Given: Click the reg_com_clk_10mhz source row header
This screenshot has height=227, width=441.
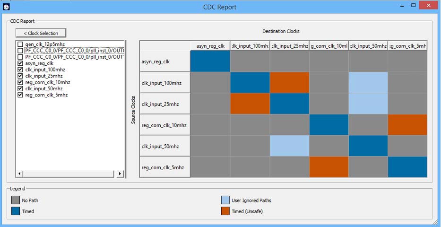Looking at the screenshot, I should click(165, 125).
